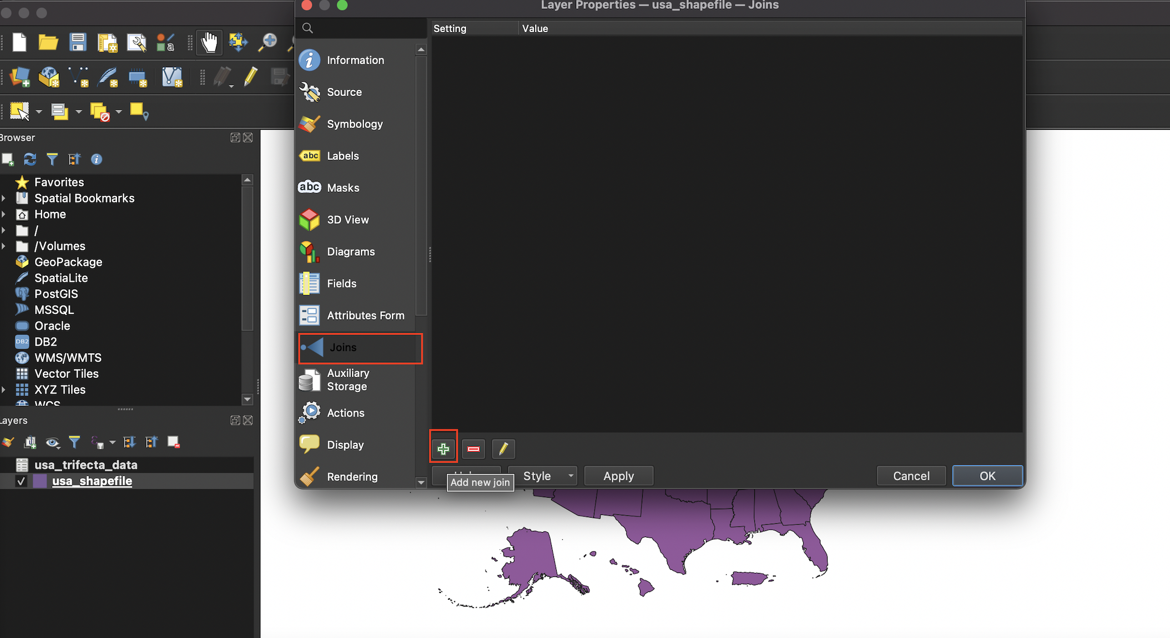Click the green Add new join button
The image size is (1170, 638).
click(x=443, y=449)
